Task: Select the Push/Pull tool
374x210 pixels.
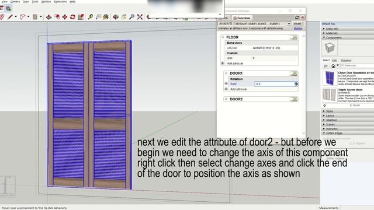Action: [49, 17]
